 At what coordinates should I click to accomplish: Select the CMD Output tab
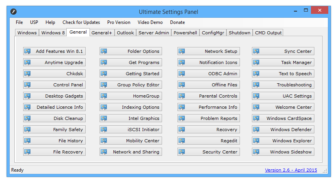[268, 33]
